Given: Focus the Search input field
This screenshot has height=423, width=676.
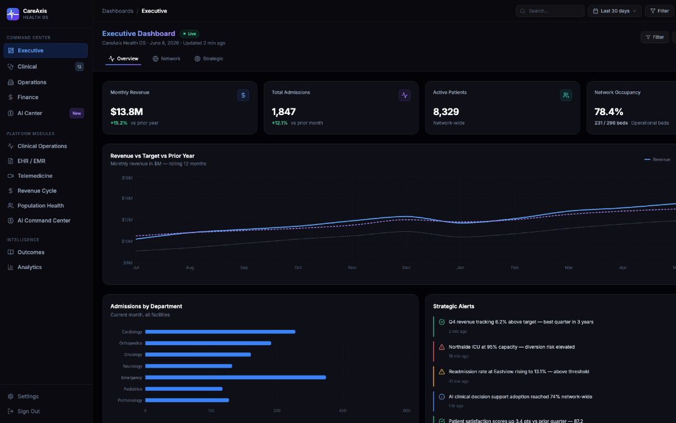Looking at the screenshot, I should (550, 11).
